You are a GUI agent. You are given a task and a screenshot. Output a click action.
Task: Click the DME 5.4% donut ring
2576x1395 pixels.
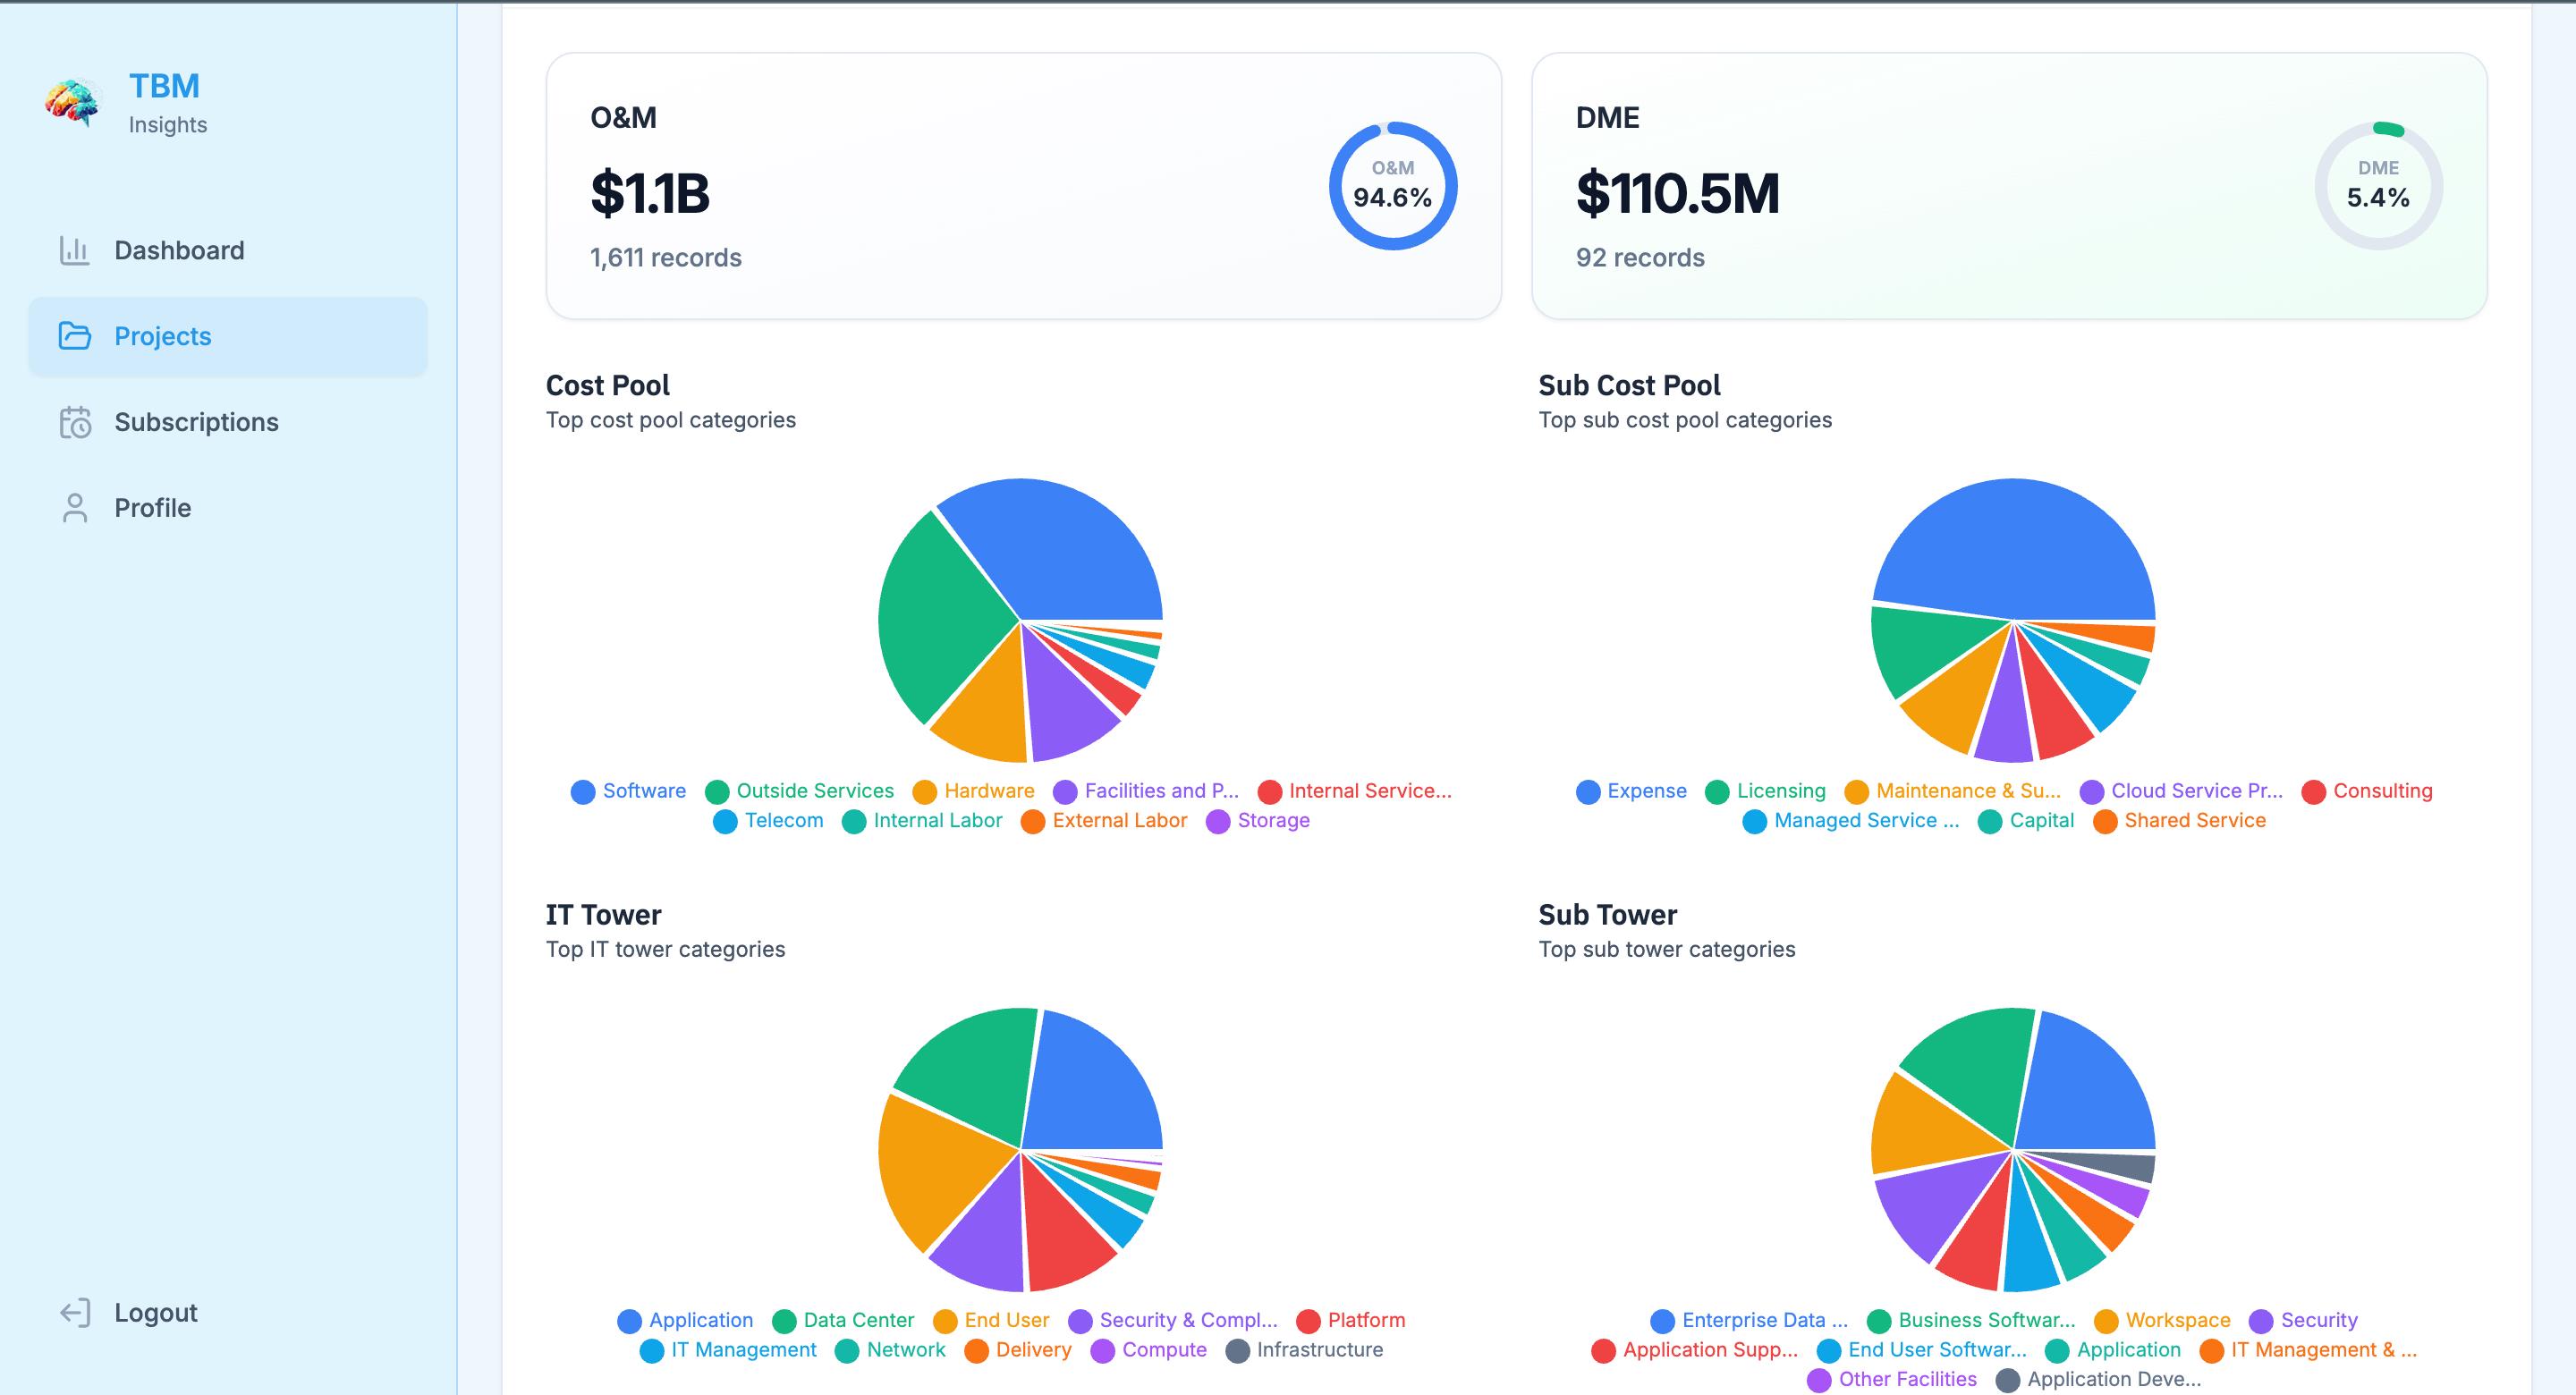coord(2379,186)
